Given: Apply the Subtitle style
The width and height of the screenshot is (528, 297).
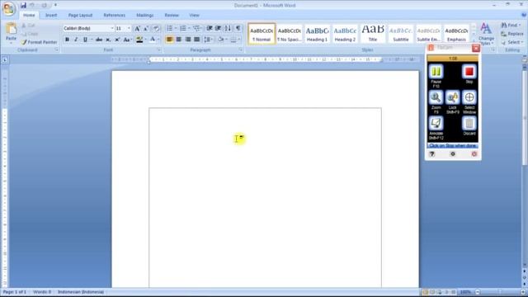Looking at the screenshot, I should (401, 34).
